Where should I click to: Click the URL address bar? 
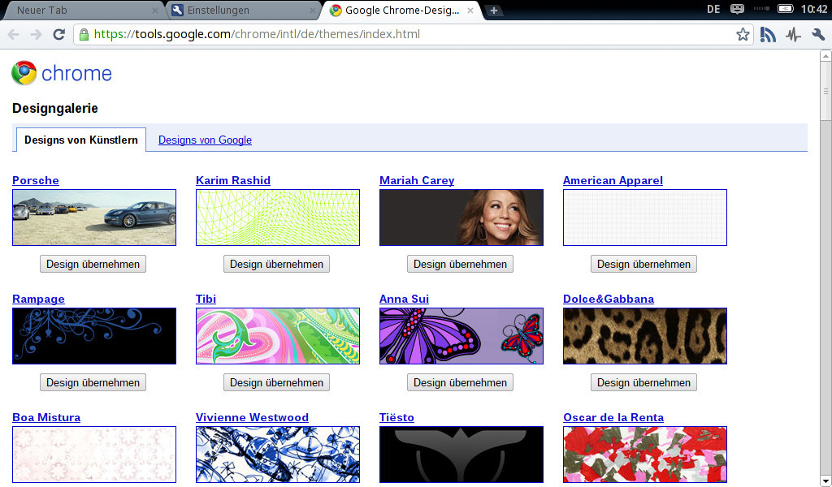point(414,34)
